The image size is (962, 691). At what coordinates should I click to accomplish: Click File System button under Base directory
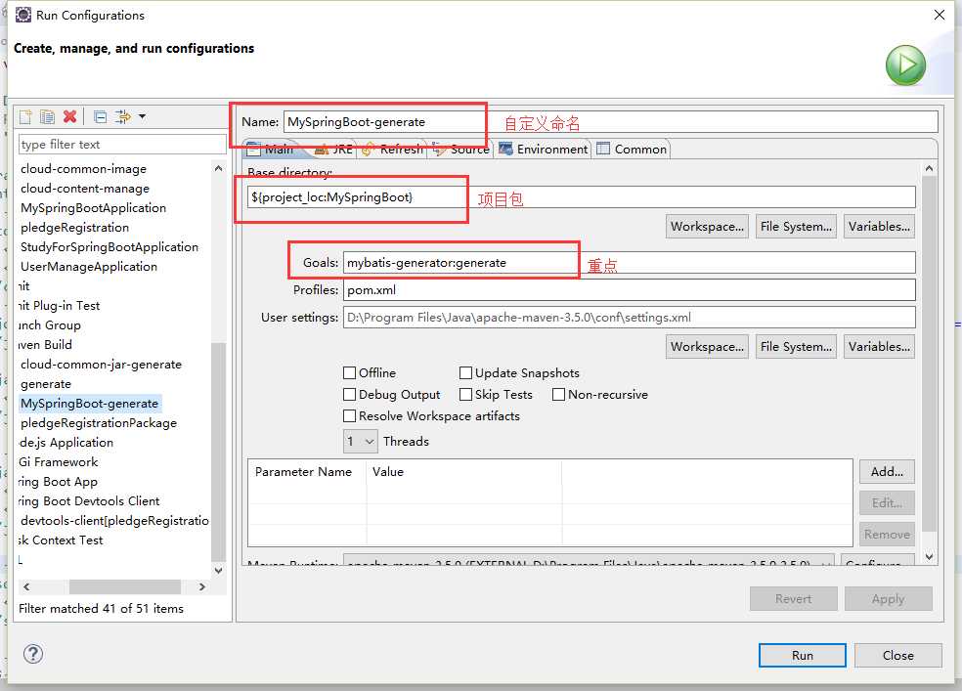pyautogui.click(x=796, y=226)
